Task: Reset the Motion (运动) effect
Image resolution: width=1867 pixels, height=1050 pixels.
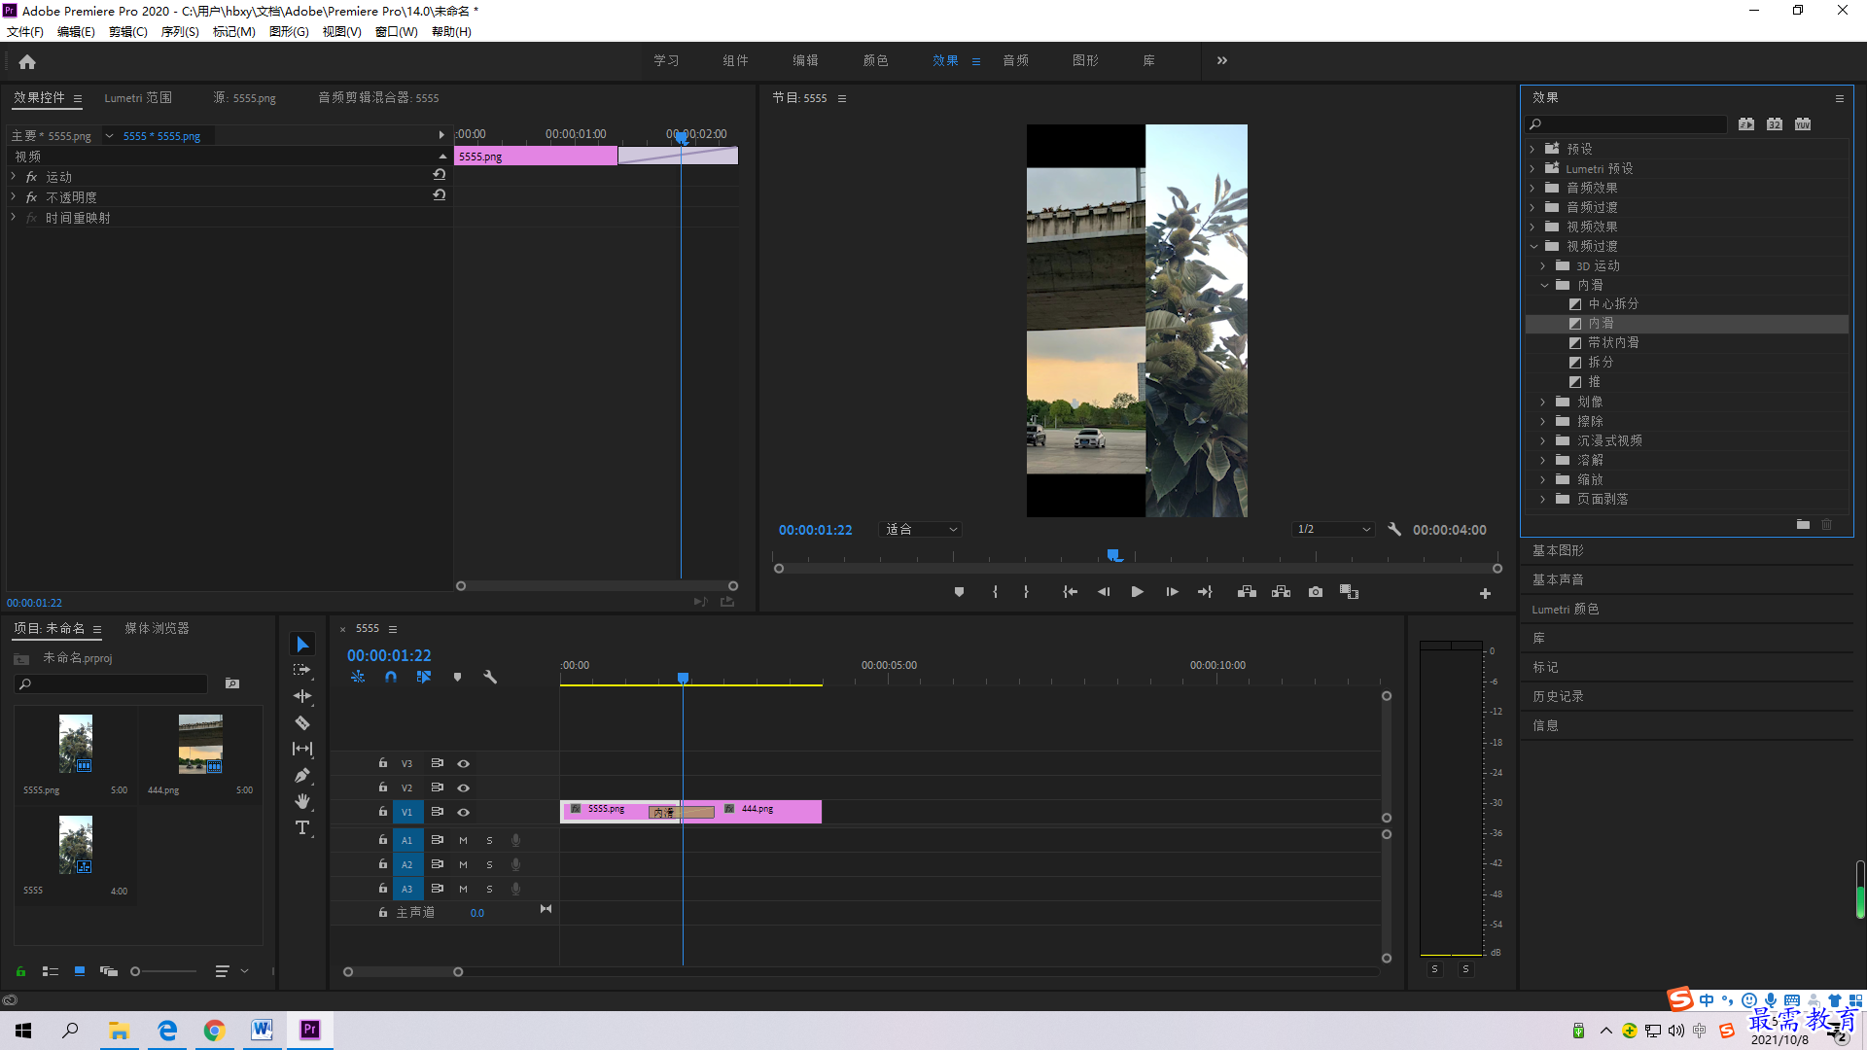Action: click(440, 175)
